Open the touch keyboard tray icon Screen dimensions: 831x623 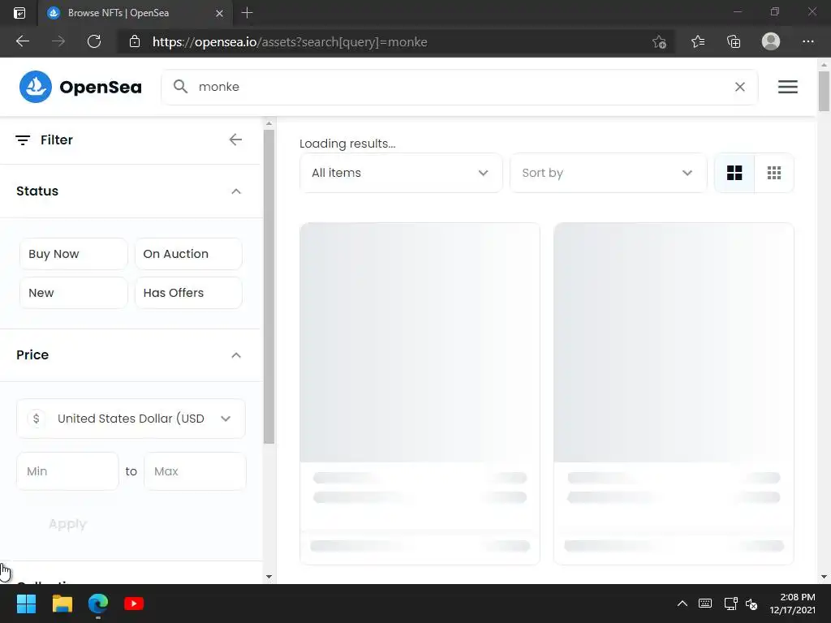pyautogui.click(x=705, y=604)
